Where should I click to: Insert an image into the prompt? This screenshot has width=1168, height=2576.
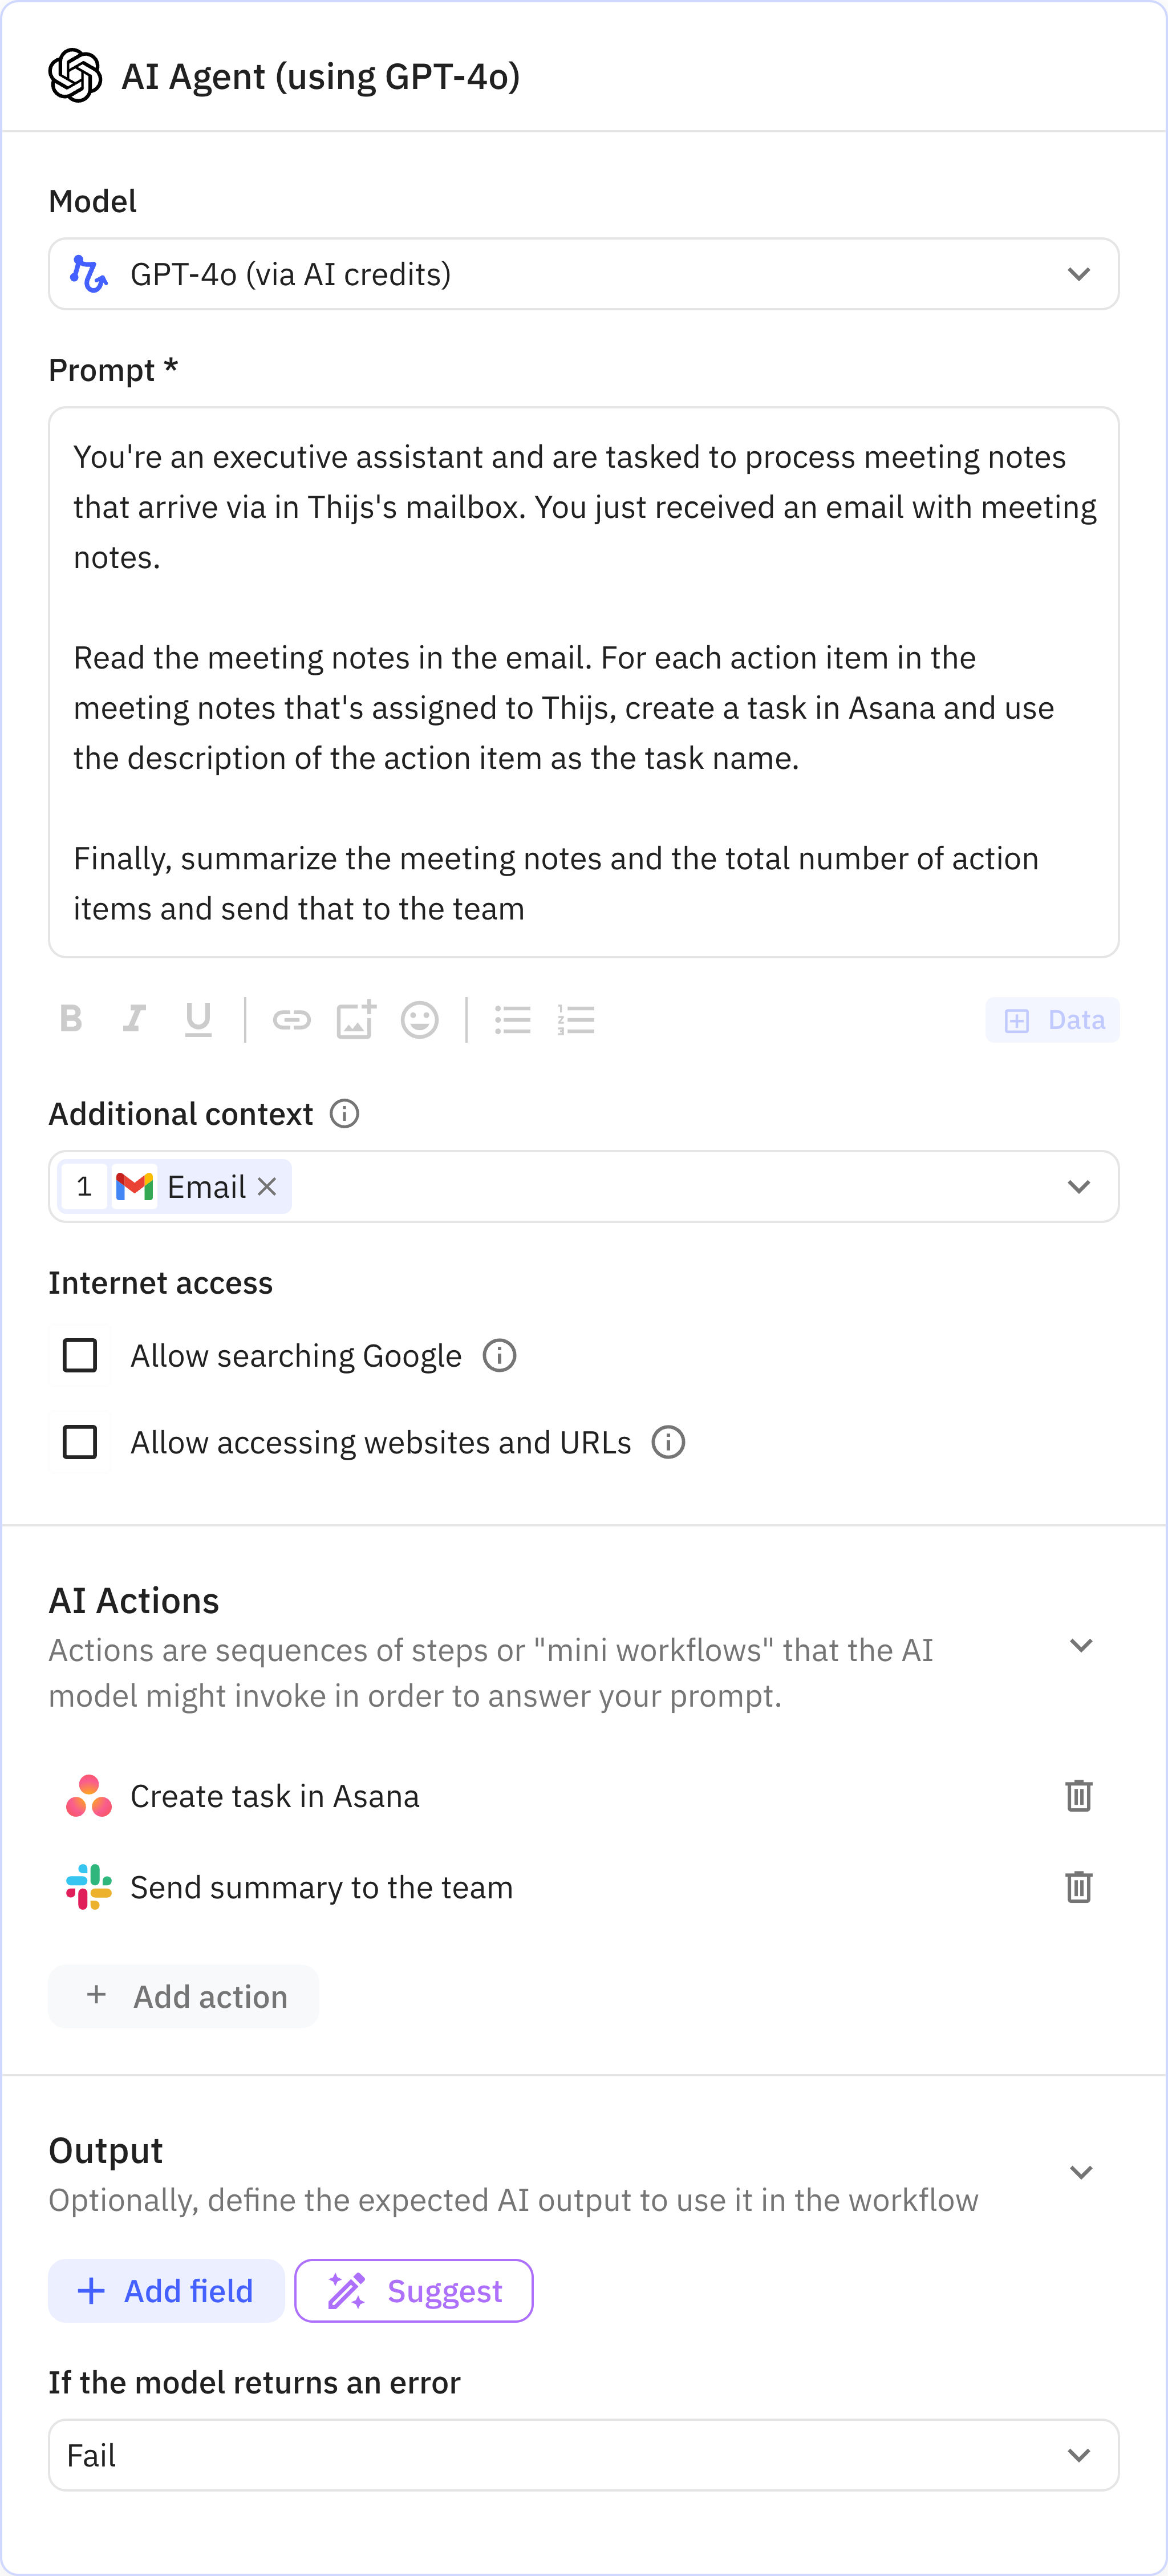pos(356,1020)
